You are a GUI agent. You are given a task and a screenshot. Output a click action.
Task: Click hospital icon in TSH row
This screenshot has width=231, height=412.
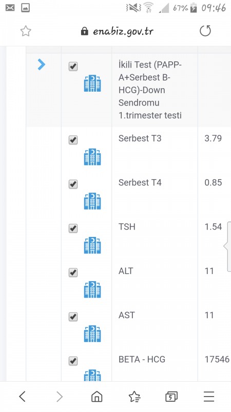tap(92, 245)
